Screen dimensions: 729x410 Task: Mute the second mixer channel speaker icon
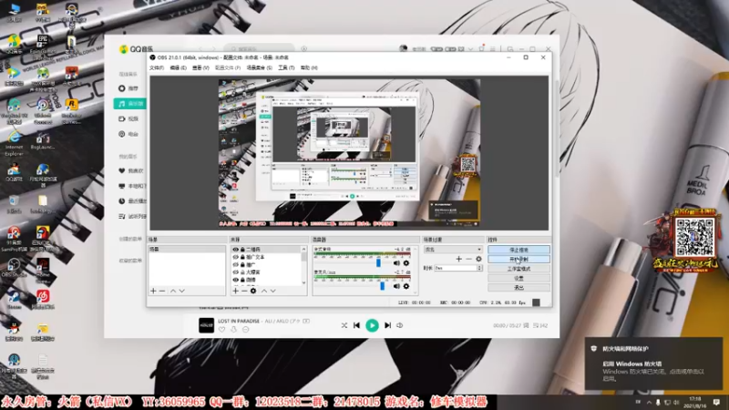click(x=396, y=286)
